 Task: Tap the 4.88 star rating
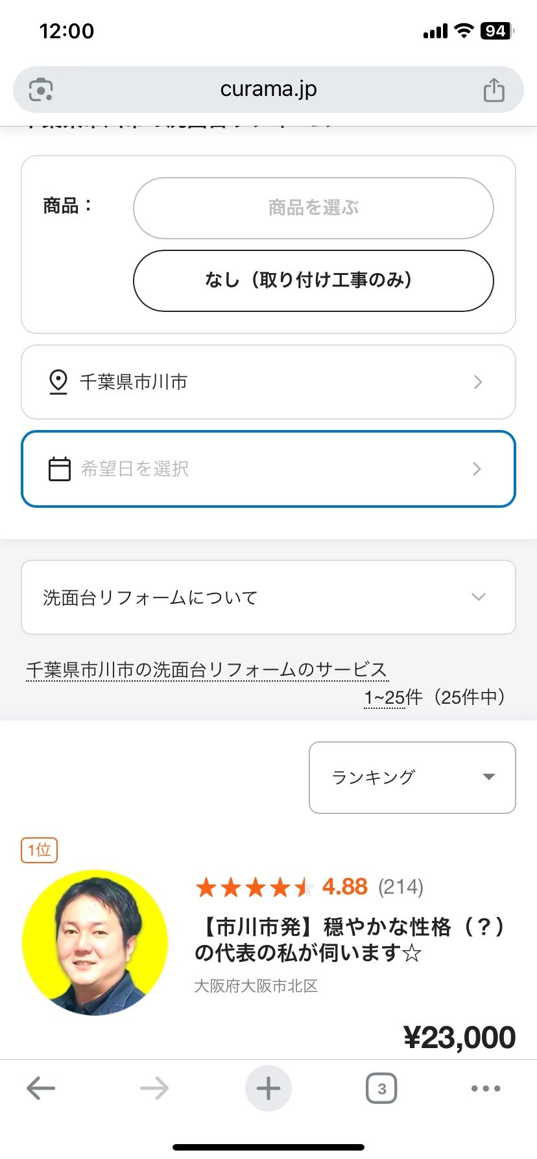tap(344, 887)
